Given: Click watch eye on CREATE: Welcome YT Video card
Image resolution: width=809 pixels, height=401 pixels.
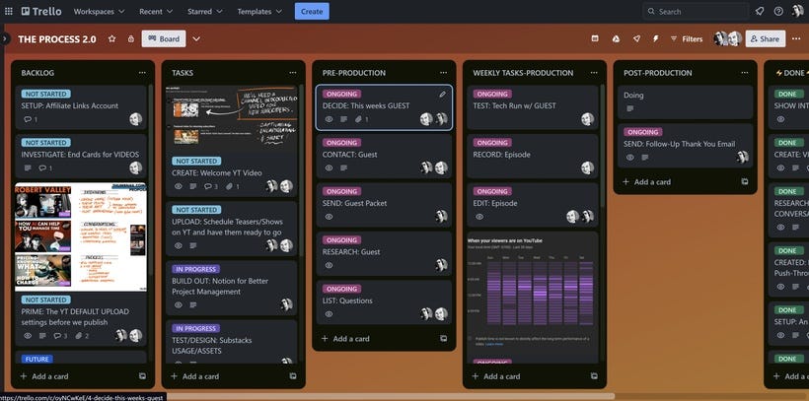Looking at the screenshot, I should [x=178, y=186].
